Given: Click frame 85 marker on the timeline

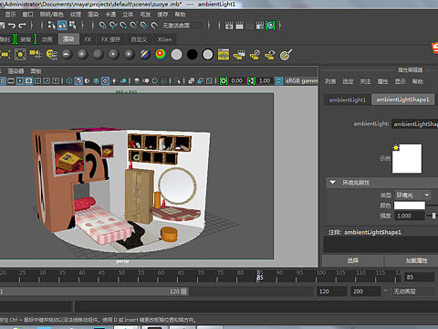Looking at the screenshot, I should [x=260, y=276].
